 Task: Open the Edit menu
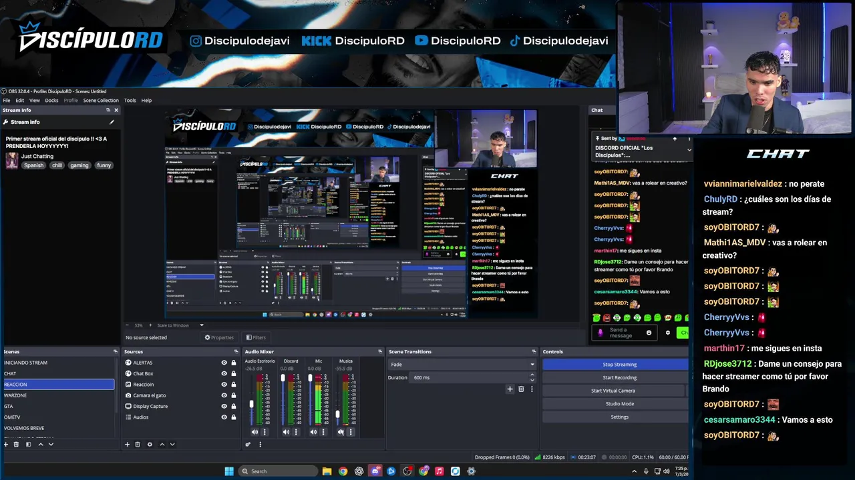[x=20, y=100]
